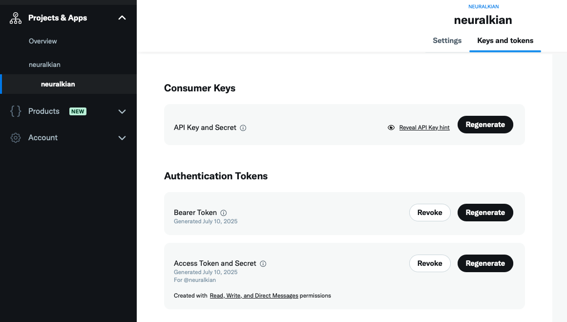Viewport: 567px width, 322px height.
Task: Switch to the Settings tab
Action: [x=447, y=41]
